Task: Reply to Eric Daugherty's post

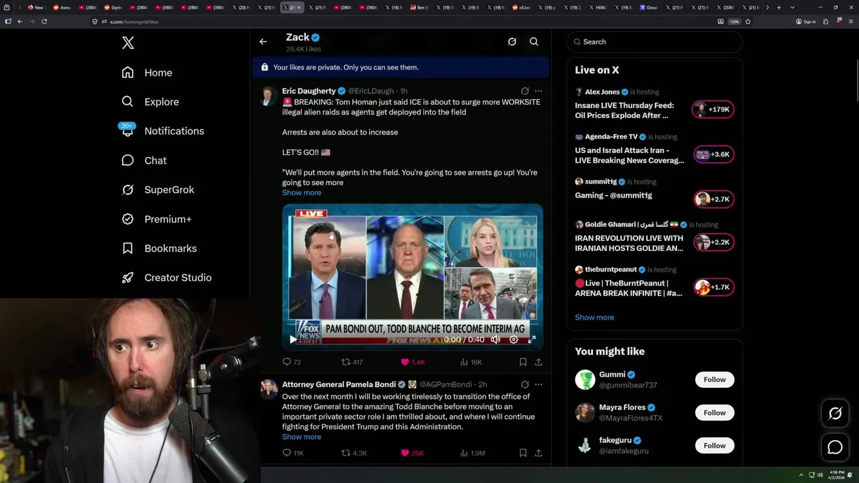Action: (292, 362)
